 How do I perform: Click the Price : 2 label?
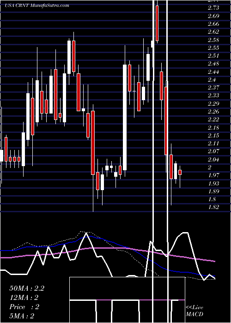click(24, 307)
